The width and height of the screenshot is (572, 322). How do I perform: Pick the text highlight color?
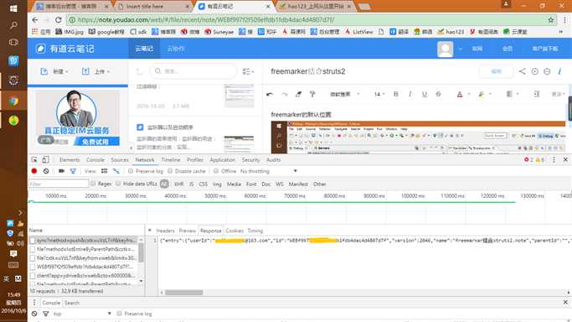(x=482, y=94)
